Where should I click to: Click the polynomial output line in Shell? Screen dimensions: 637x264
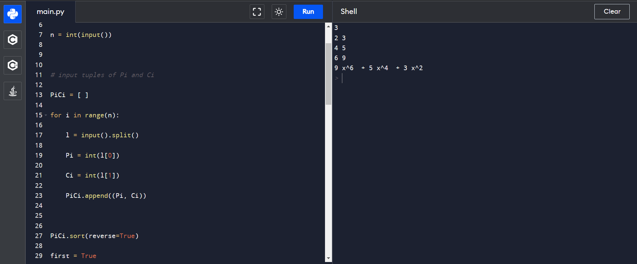tap(378, 68)
